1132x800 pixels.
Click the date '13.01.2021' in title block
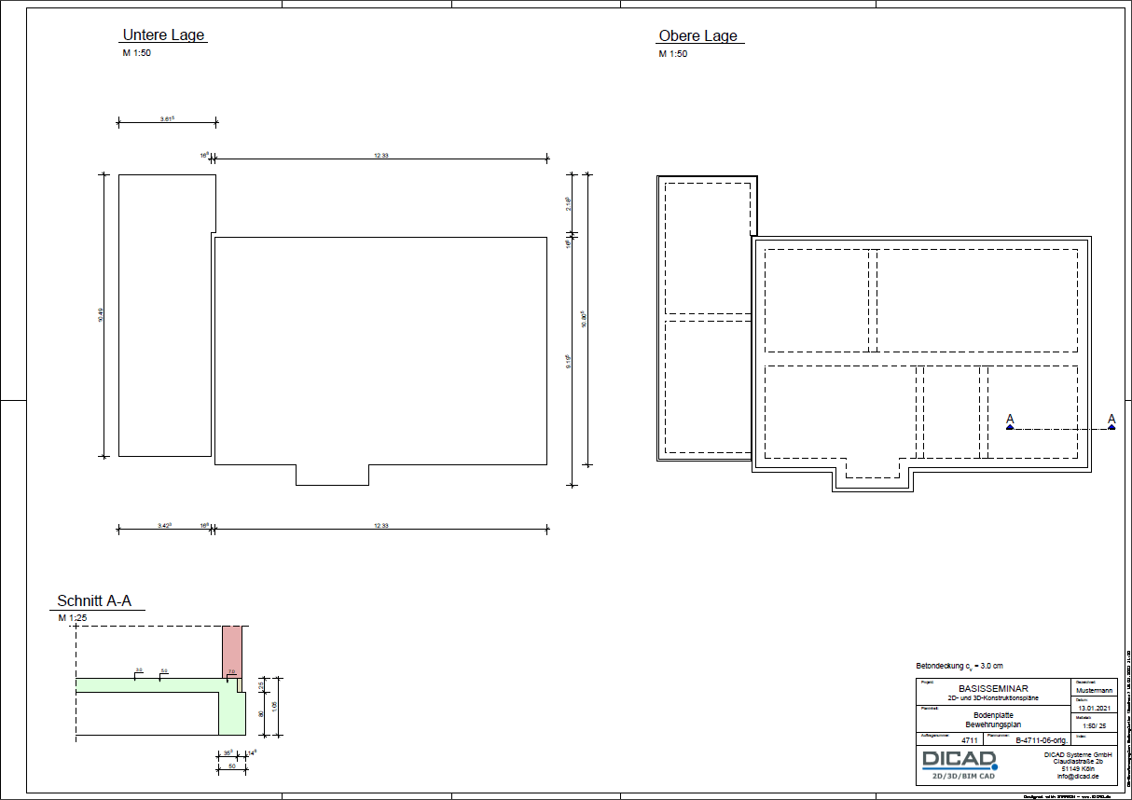1094,709
